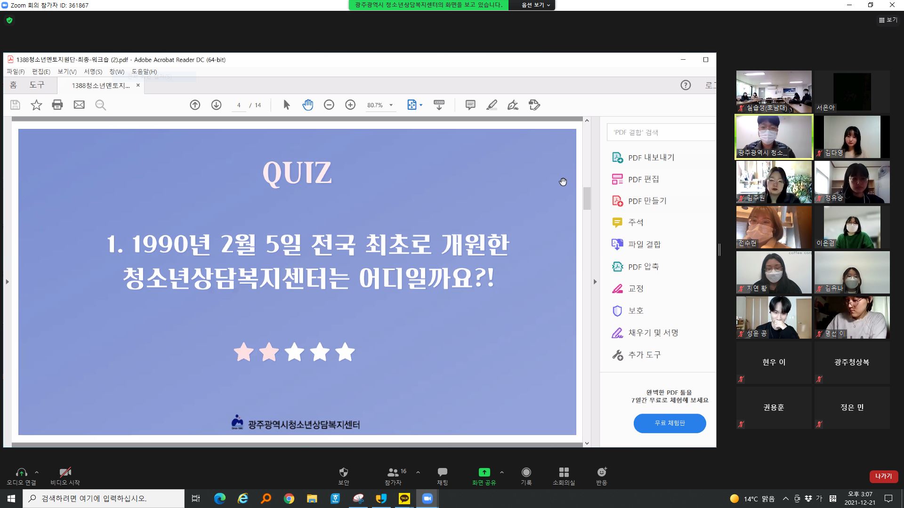Viewport: 904px width, 508px height.
Task: Click the 무료 체험판 button
Action: pyautogui.click(x=670, y=423)
